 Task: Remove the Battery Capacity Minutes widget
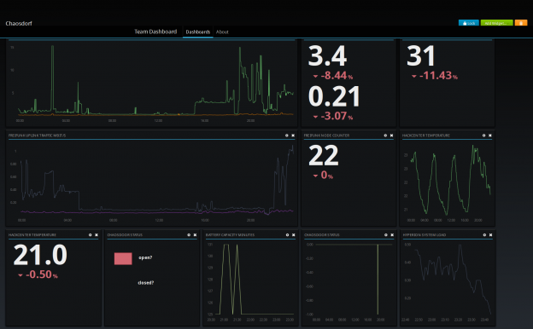(294, 234)
